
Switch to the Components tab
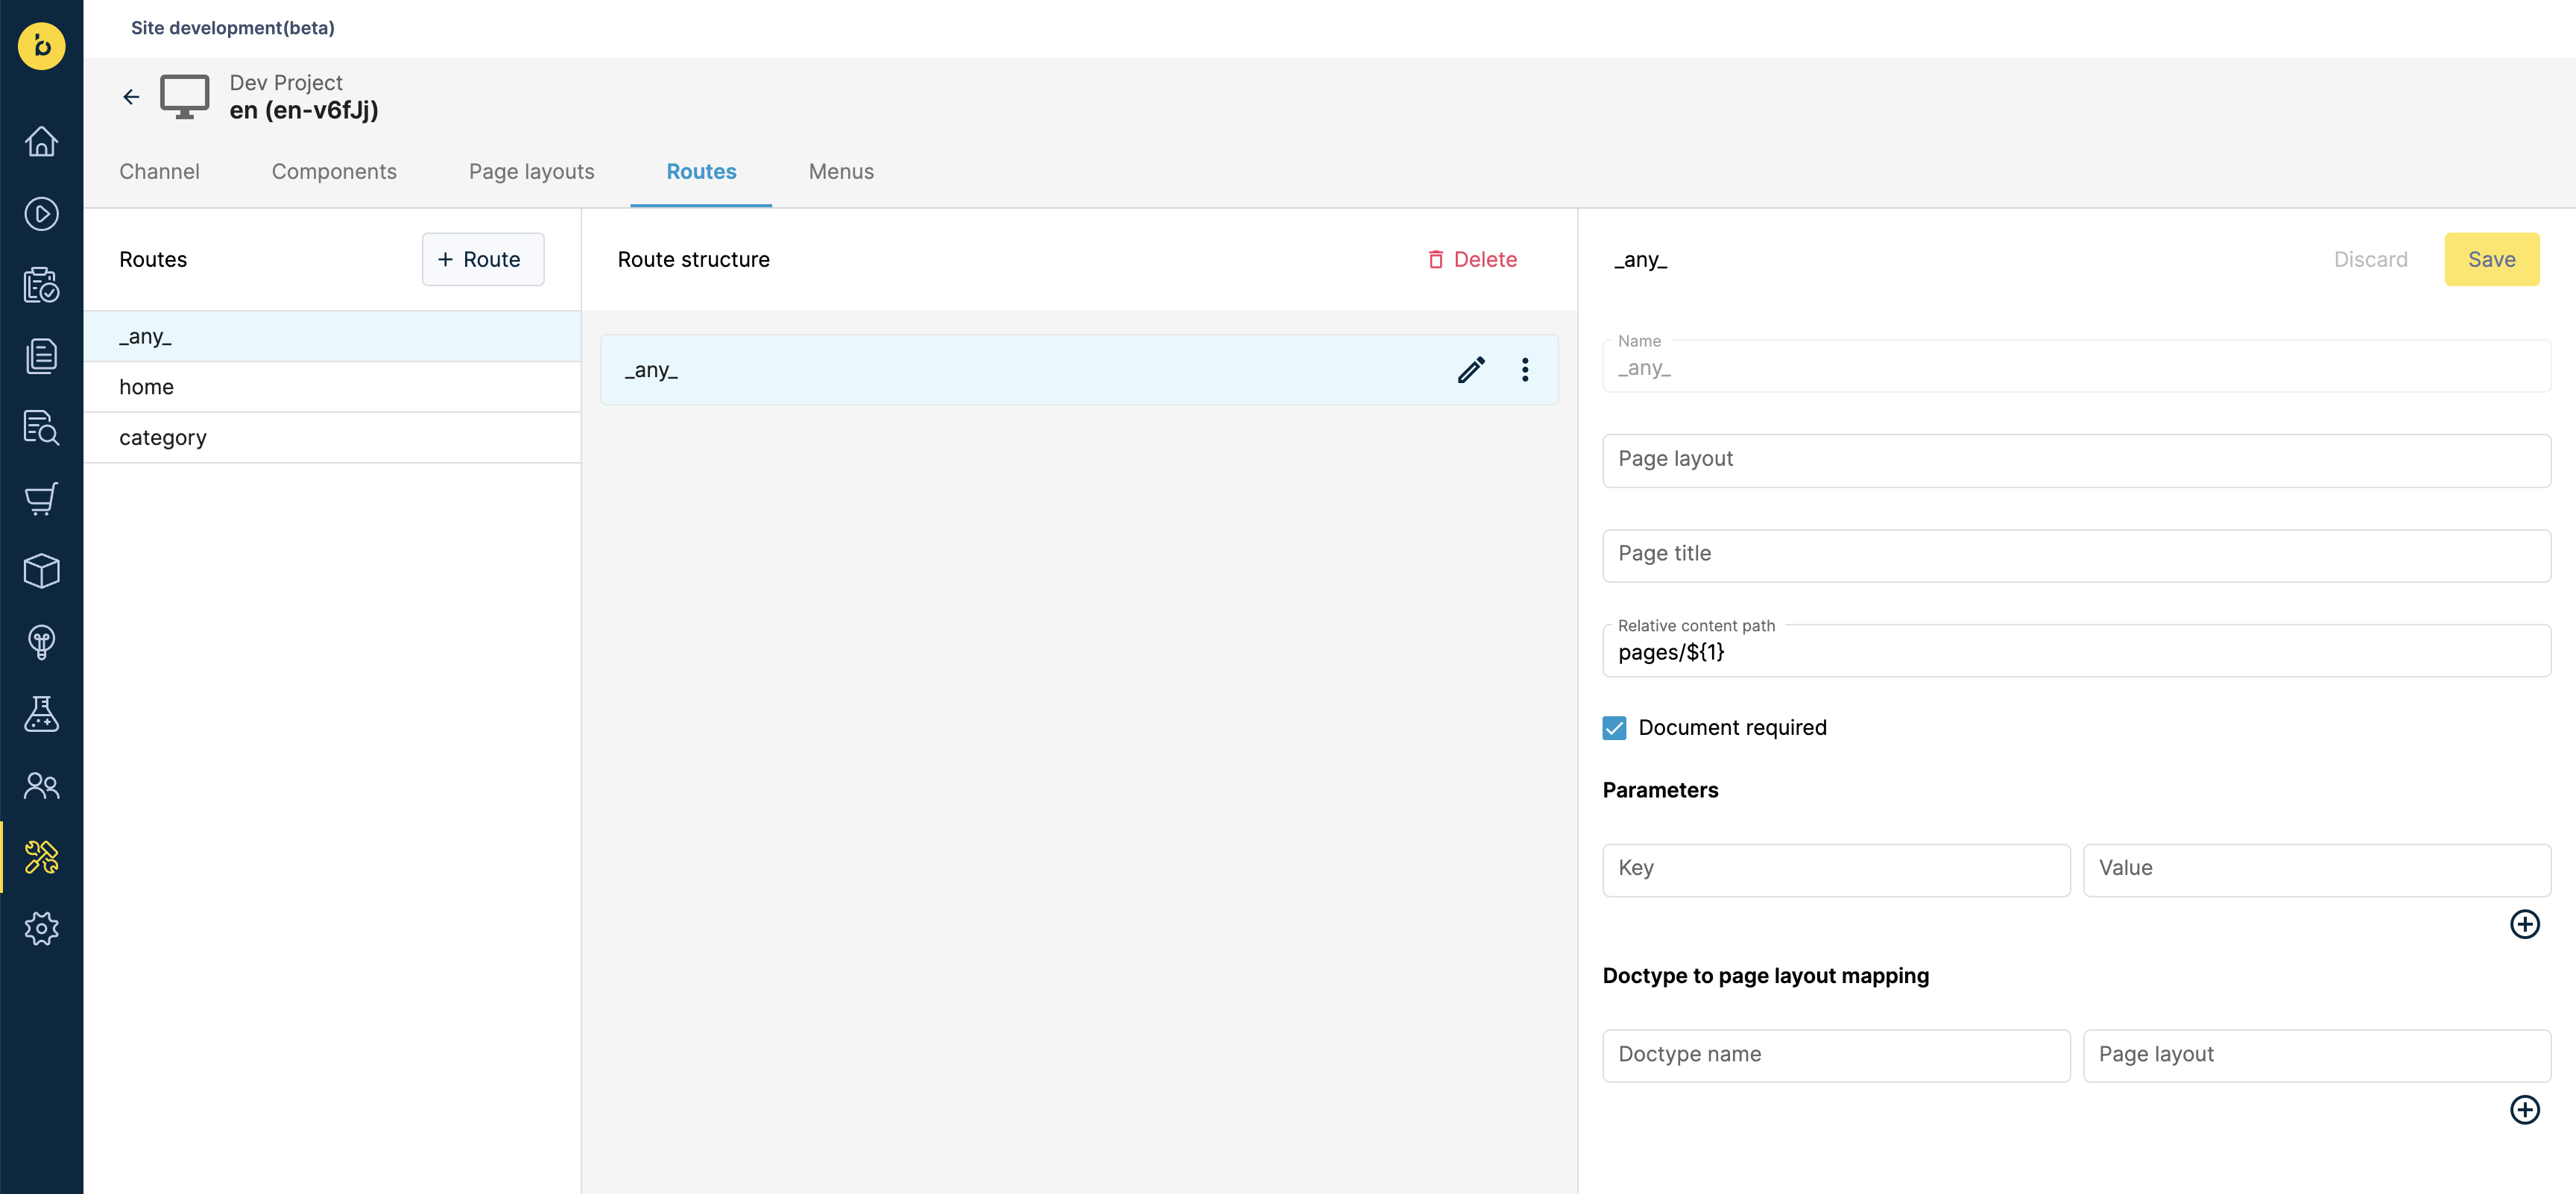pyautogui.click(x=334, y=172)
